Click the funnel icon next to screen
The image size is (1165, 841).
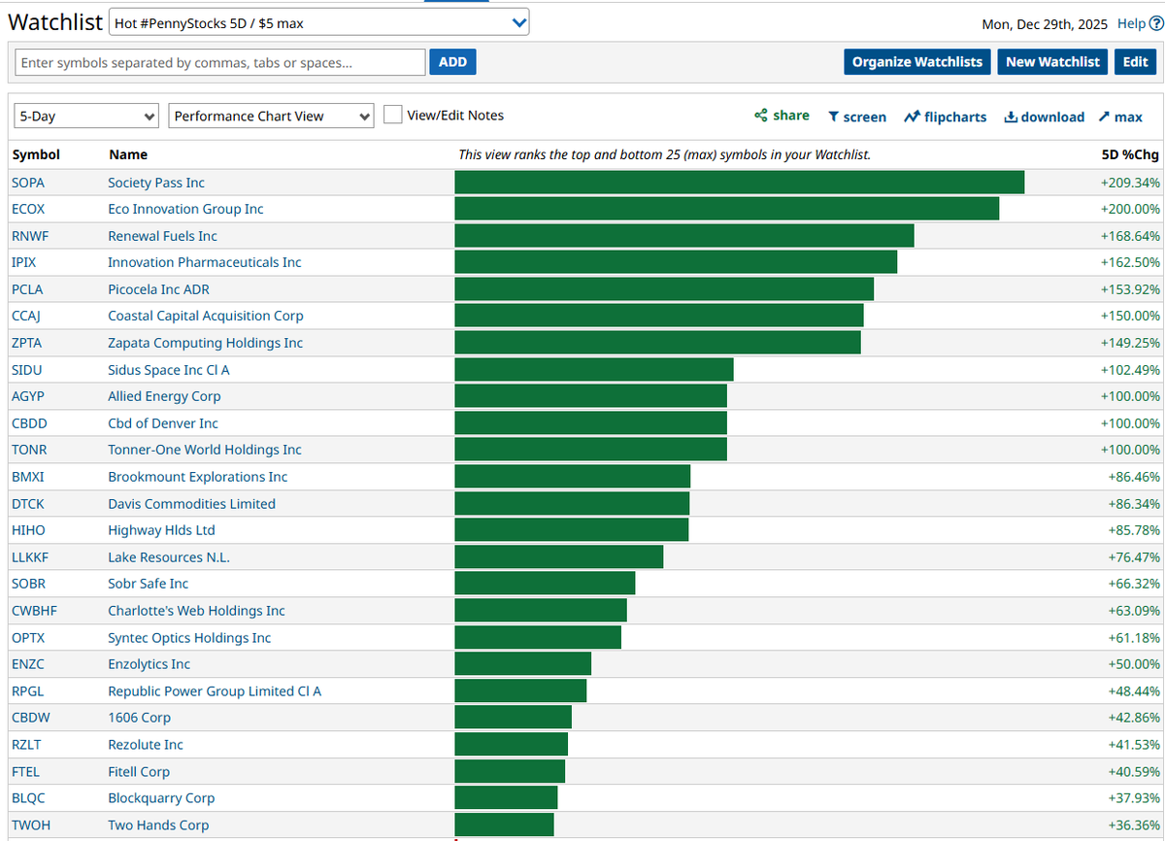pyautogui.click(x=836, y=116)
